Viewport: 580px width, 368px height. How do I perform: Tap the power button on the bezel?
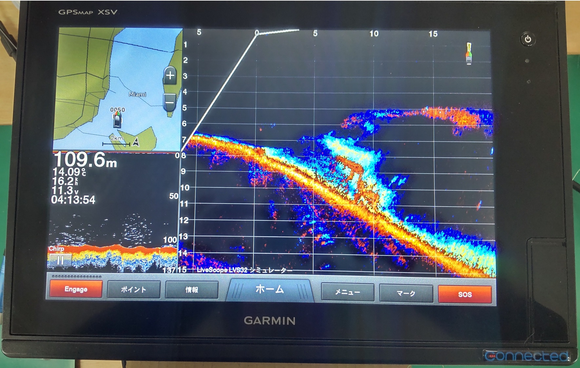coord(528,39)
